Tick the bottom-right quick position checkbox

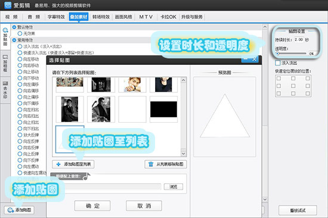point(308,94)
